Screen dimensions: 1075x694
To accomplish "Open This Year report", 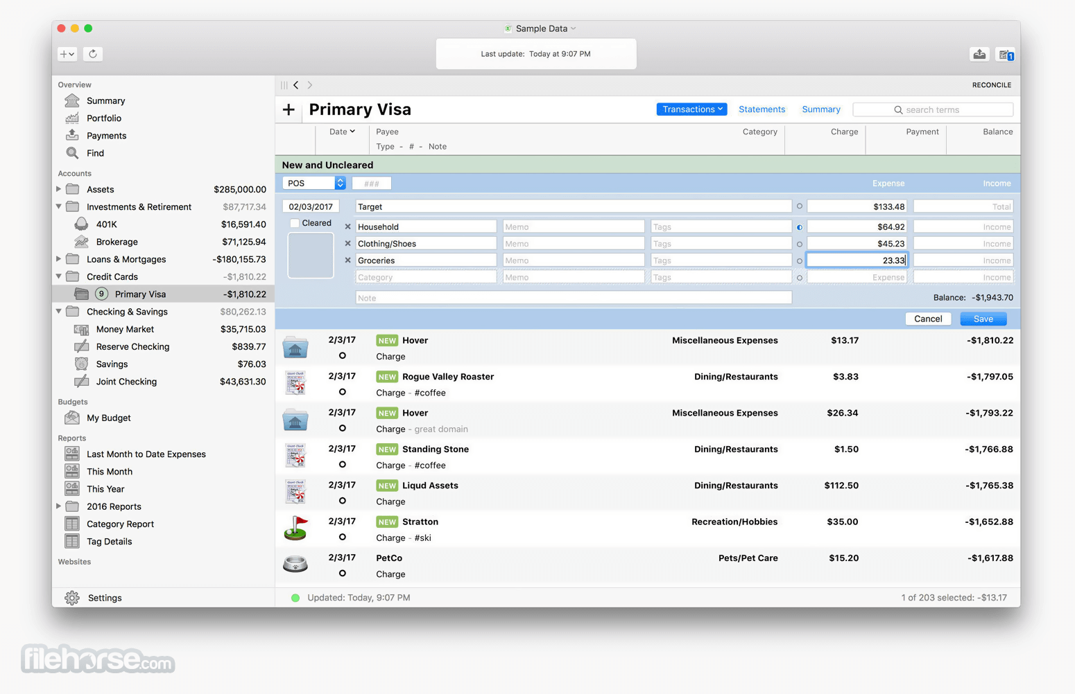I will (x=105, y=489).
